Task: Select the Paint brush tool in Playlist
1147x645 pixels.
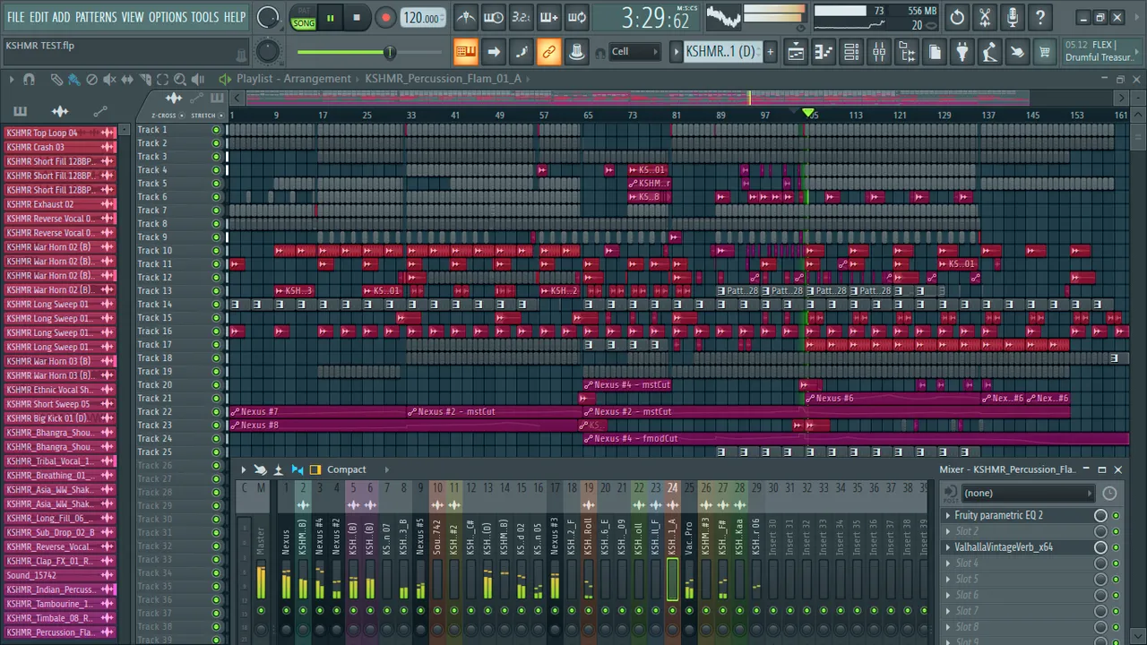Action: pyautogui.click(x=73, y=80)
